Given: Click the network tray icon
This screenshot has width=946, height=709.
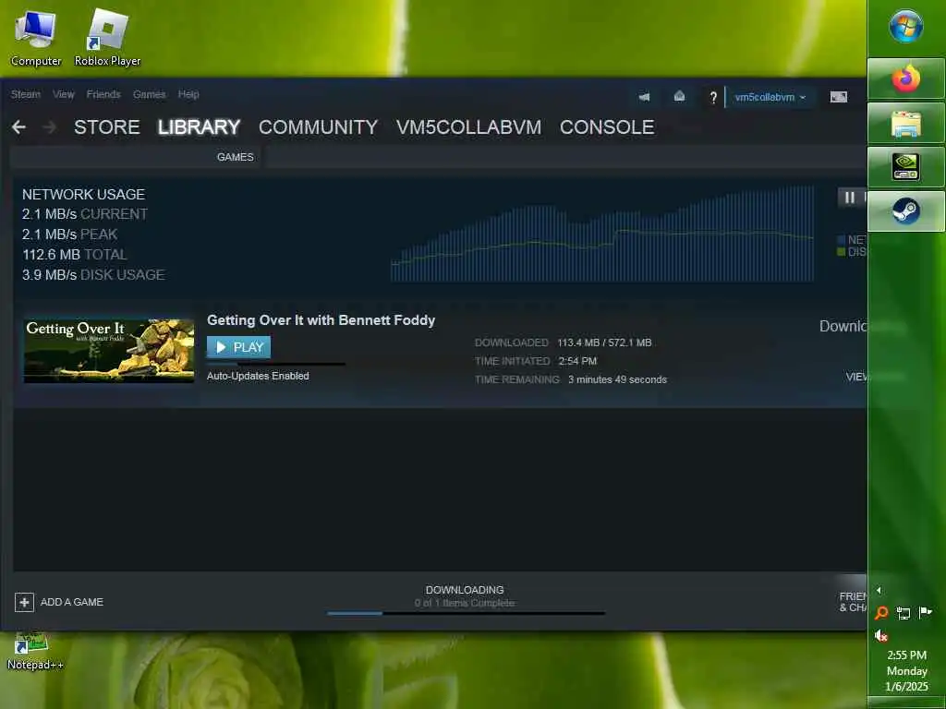Looking at the screenshot, I should [904, 613].
